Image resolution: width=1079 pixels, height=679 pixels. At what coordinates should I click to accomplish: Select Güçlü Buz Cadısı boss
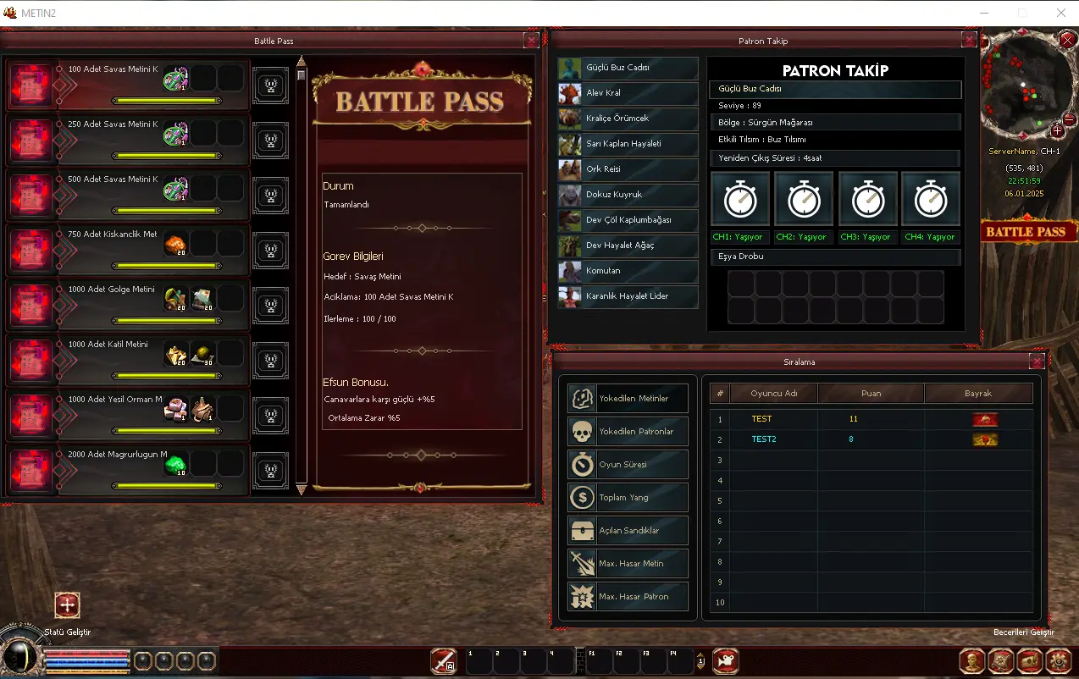628,68
